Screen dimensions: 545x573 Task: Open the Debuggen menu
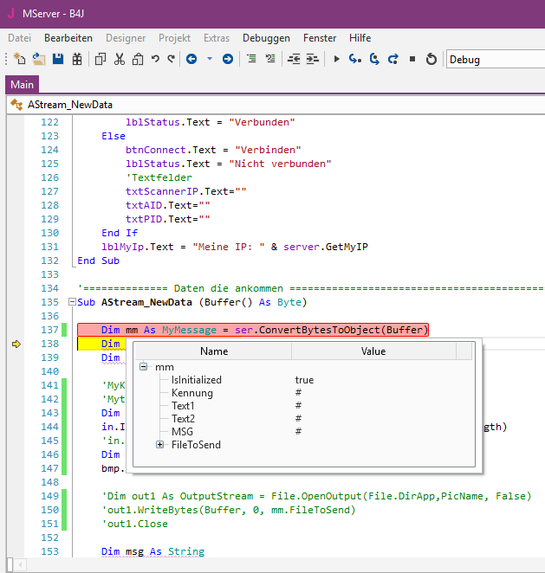[267, 38]
